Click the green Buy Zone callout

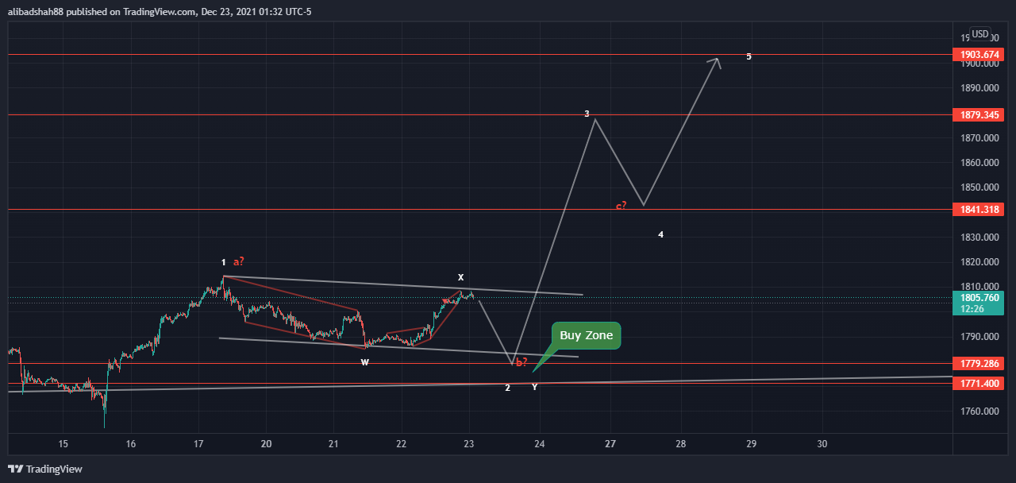point(586,336)
